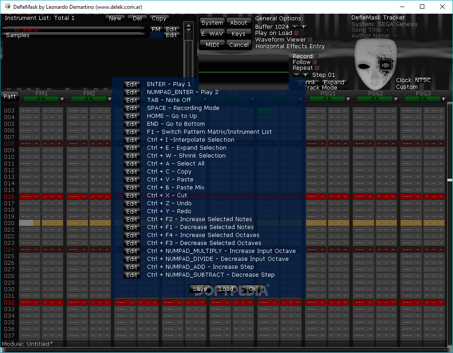Click Edit next to Ctrl + V Paste
The width and height of the screenshot is (453, 353).
pyautogui.click(x=132, y=180)
